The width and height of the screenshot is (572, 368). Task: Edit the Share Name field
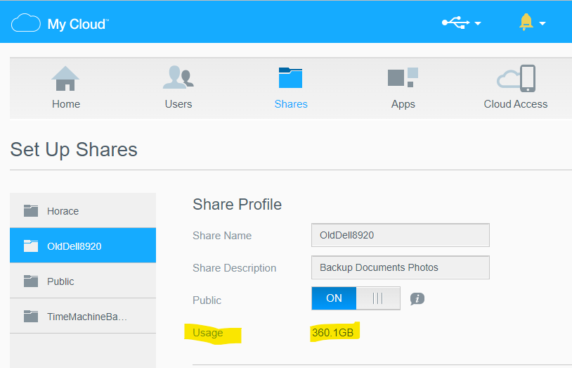tap(400, 235)
